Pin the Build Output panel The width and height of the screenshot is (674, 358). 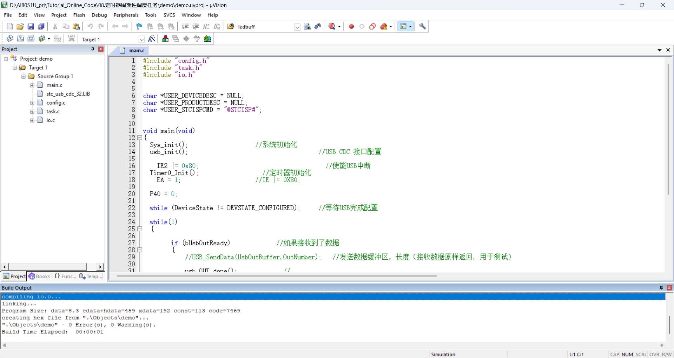(x=661, y=287)
